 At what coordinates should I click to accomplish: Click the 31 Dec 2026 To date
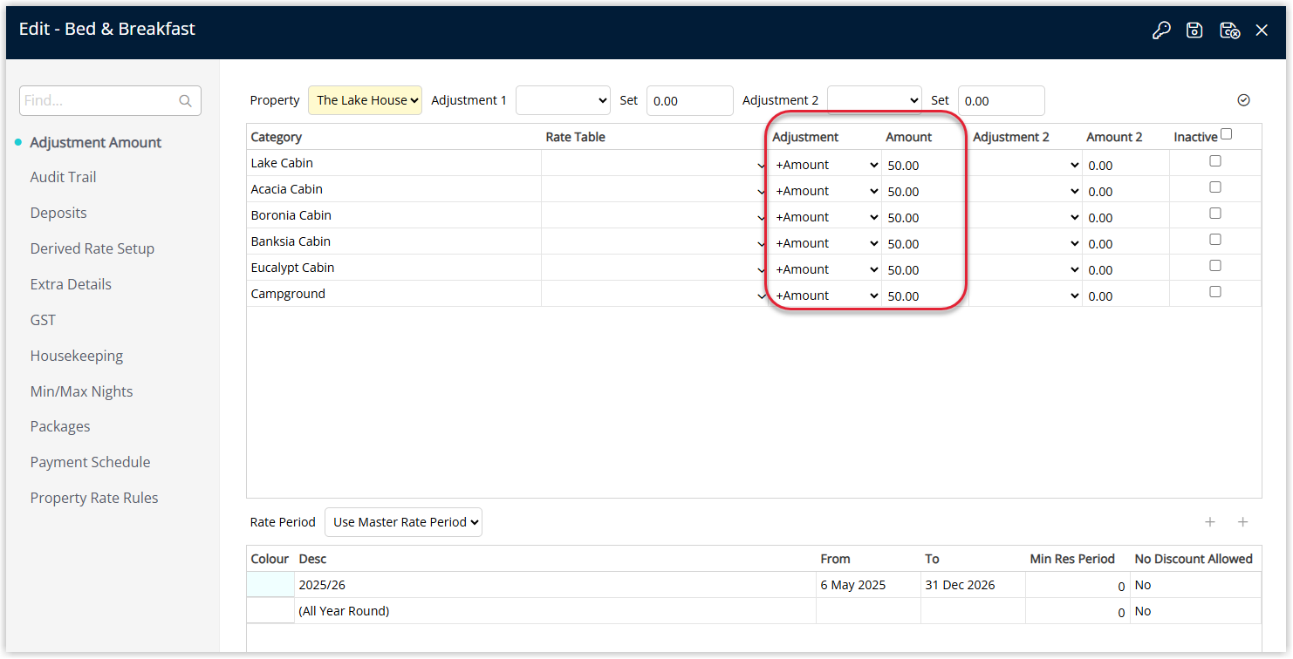pos(960,585)
